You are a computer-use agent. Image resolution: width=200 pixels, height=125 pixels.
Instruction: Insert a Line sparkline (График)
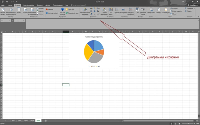[117, 10]
